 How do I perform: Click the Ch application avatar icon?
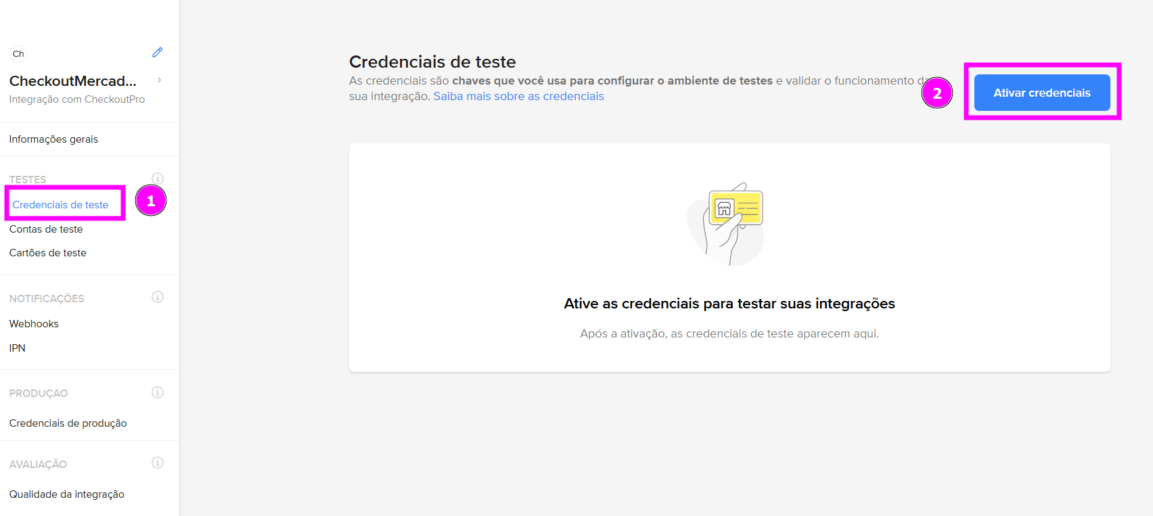click(18, 53)
